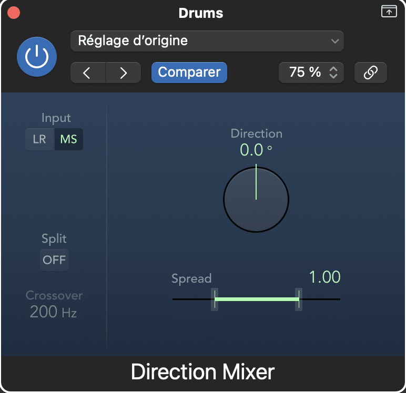This screenshot has width=406, height=393.
Task: Click the Crossover 200 Hz value
Action: [x=53, y=312]
